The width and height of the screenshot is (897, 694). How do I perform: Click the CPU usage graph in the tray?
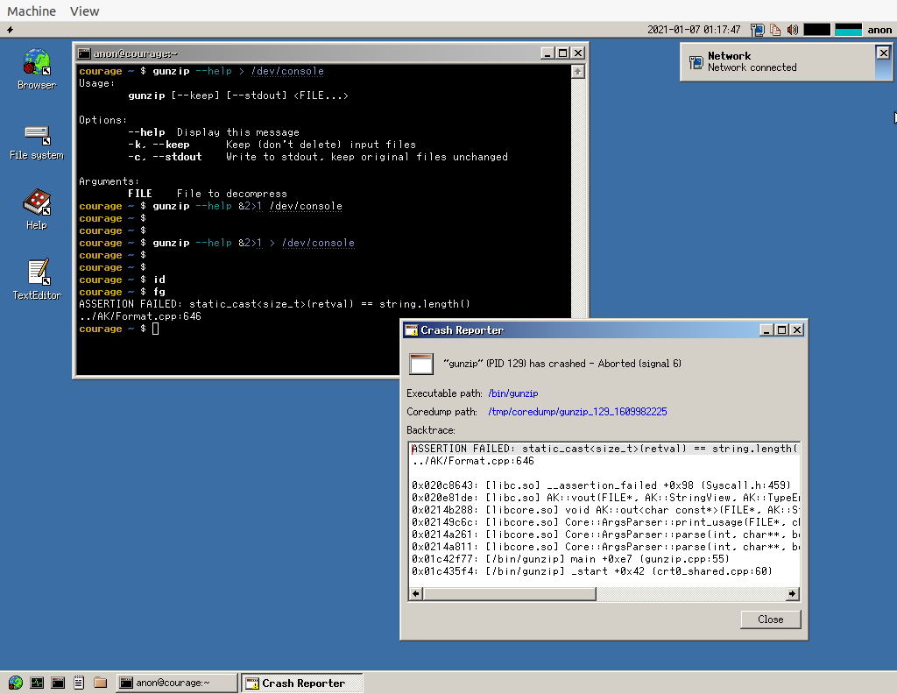(x=816, y=29)
